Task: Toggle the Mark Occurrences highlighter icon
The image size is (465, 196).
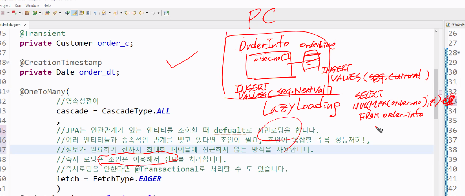Action: pyautogui.click(x=74, y=13)
